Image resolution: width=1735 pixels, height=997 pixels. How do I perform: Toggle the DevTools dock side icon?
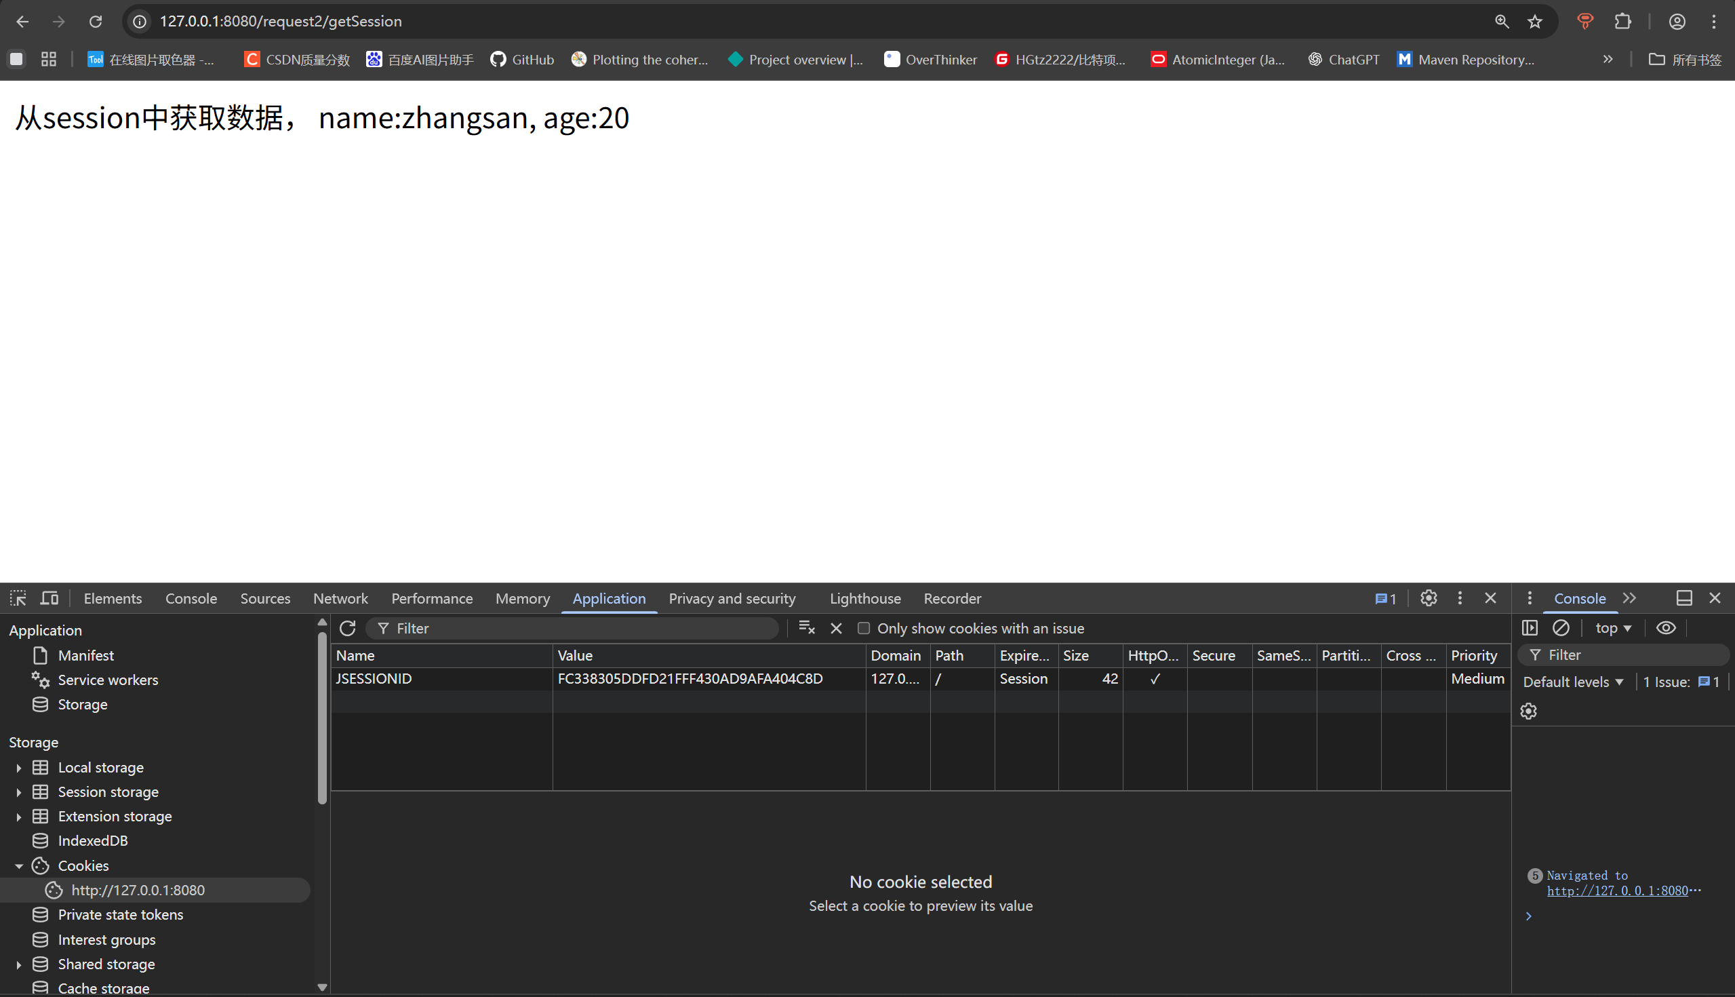[1683, 598]
